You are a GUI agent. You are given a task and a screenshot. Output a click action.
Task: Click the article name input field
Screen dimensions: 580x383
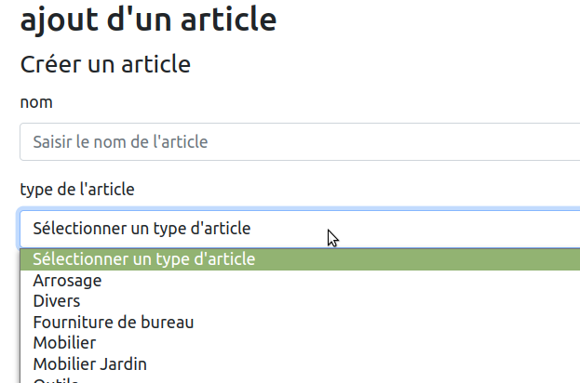(x=298, y=142)
